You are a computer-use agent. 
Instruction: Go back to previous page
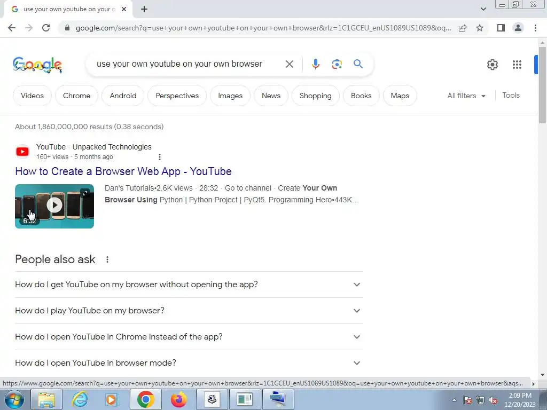point(12,28)
